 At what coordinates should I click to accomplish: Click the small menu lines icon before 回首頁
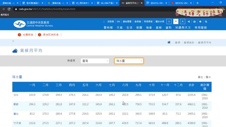pos(104,22)
